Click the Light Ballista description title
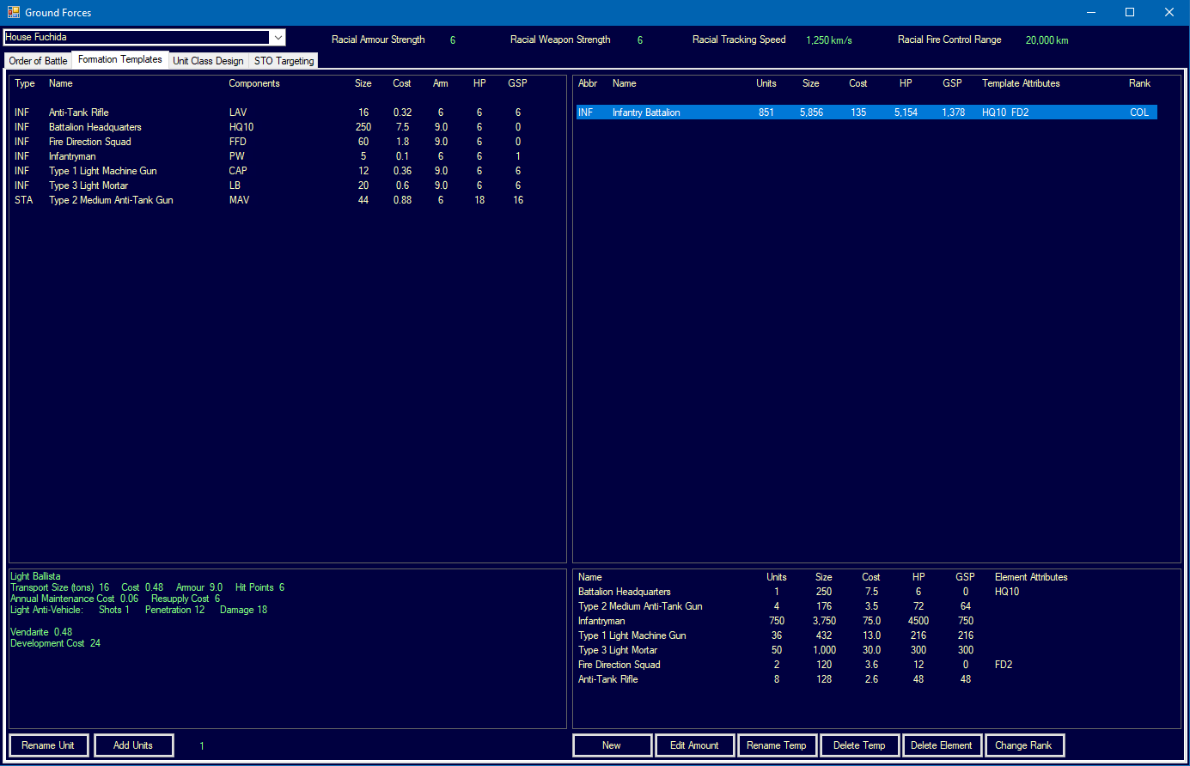1190x766 pixels. 35,576
